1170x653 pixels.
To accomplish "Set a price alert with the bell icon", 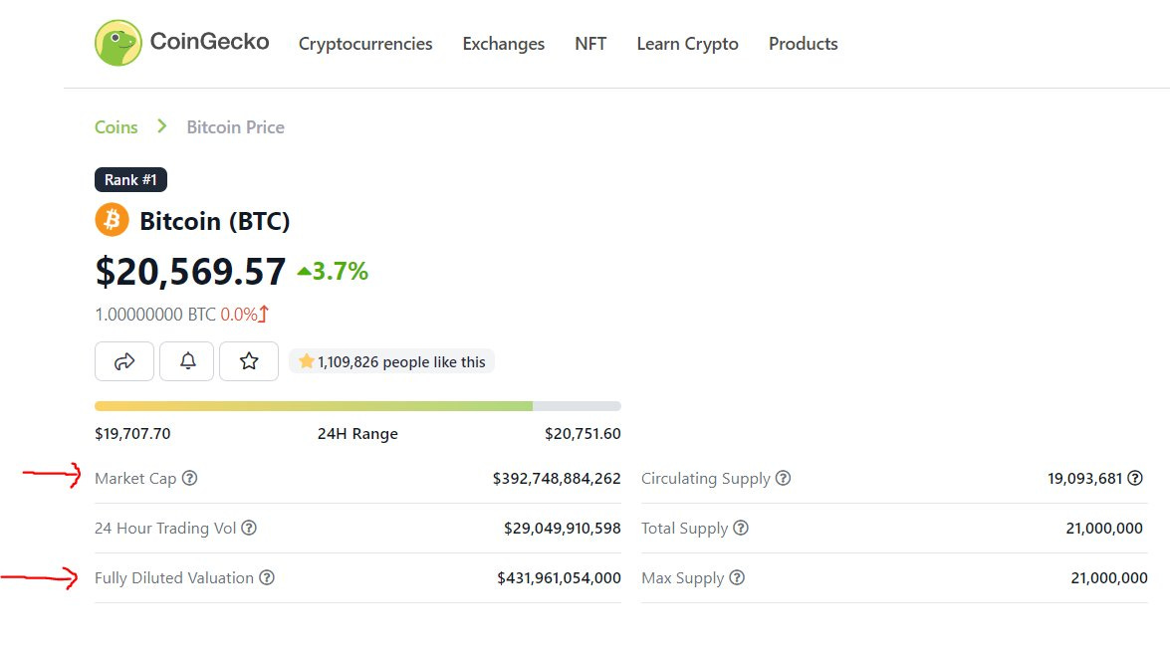I will (x=187, y=361).
